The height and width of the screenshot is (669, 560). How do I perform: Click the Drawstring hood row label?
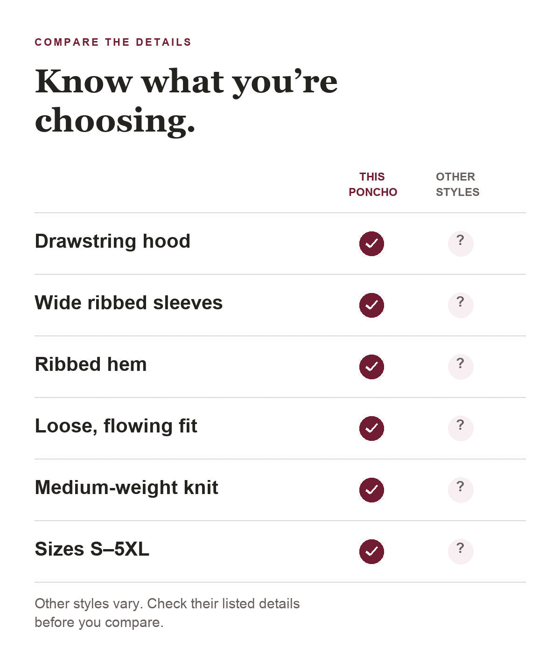click(x=112, y=241)
